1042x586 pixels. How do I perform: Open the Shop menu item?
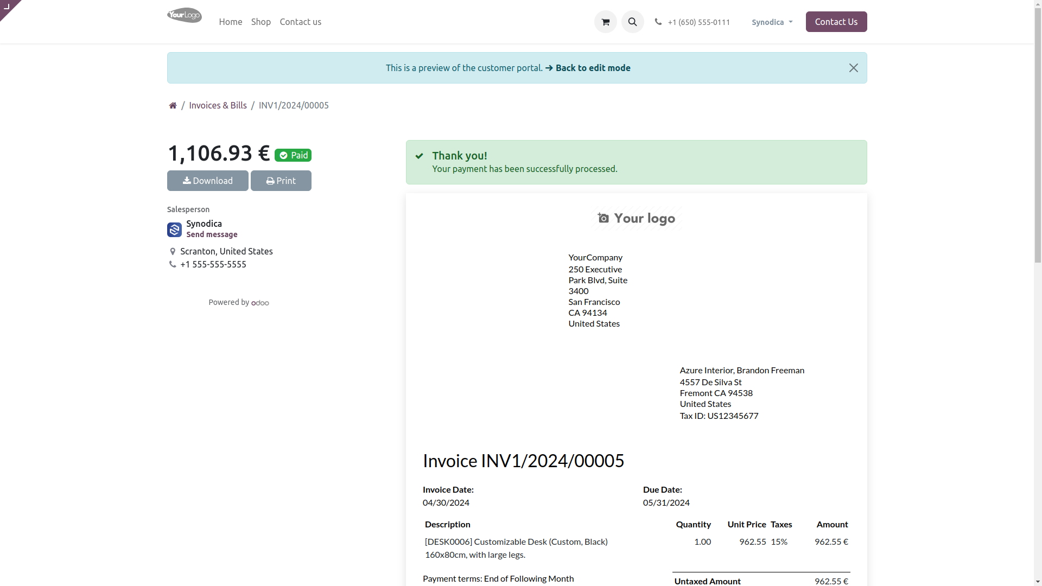261,22
